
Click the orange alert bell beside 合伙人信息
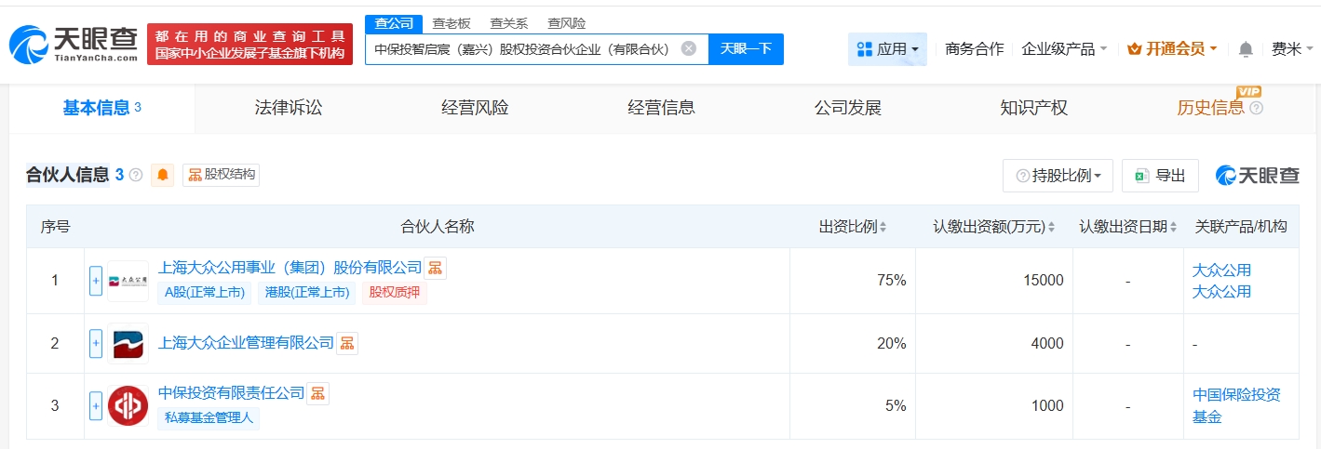point(163,175)
